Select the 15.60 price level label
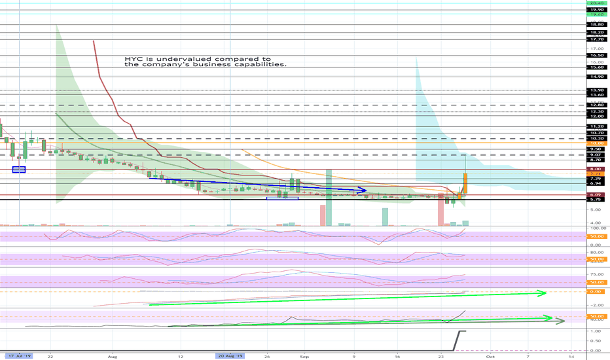 pyautogui.click(x=597, y=67)
